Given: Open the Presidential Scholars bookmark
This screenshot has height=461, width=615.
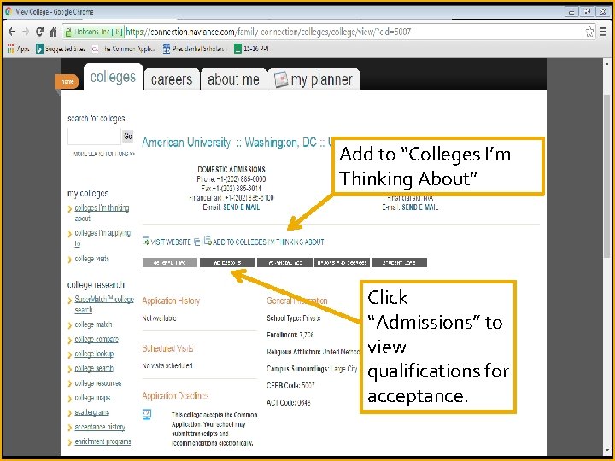Looking at the screenshot, I should (195, 49).
